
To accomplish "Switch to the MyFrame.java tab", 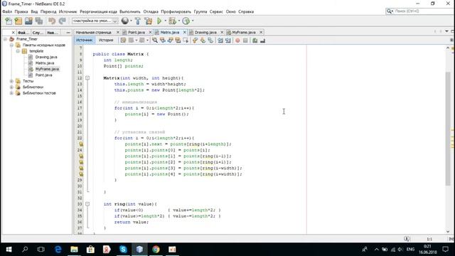I will (x=244, y=32).
